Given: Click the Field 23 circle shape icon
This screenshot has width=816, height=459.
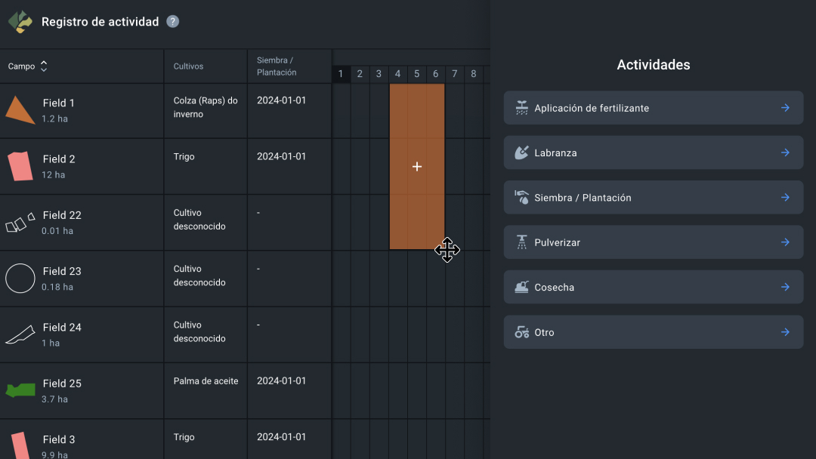Looking at the screenshot, I should click(20, 278).
